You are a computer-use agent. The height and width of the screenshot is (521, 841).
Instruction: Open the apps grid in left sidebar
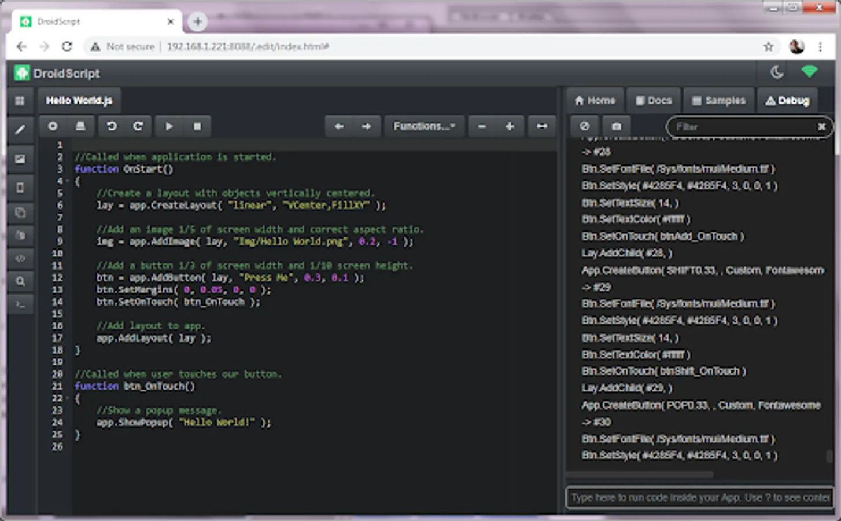(20, 101)
